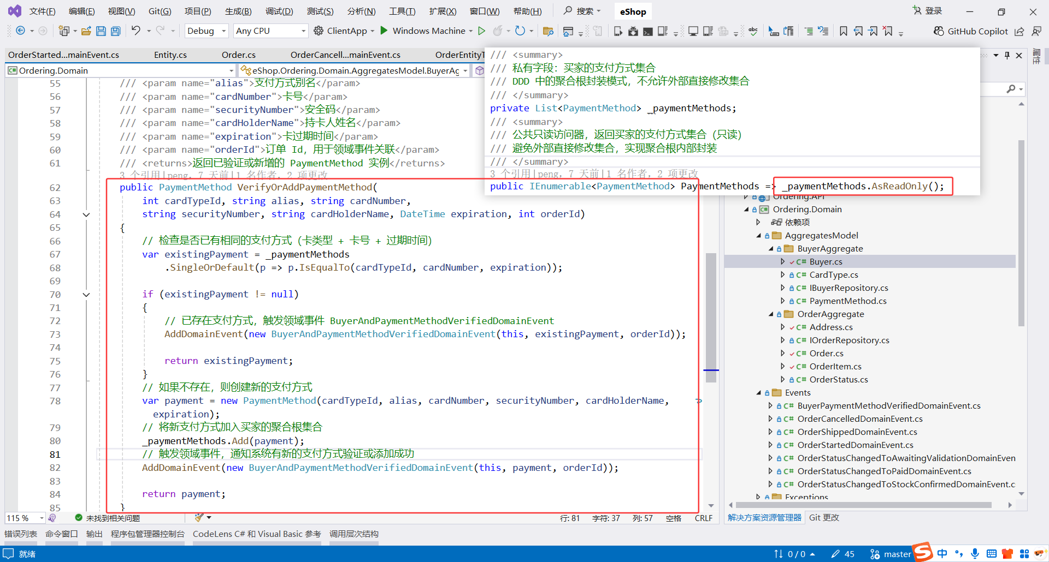Open the Git(G) menu
This screenshot has width=1049, height=562.
160,11
